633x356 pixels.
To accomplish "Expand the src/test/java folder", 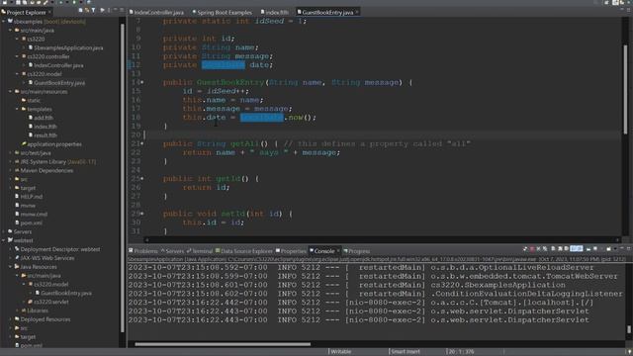I will click(11, 153).
